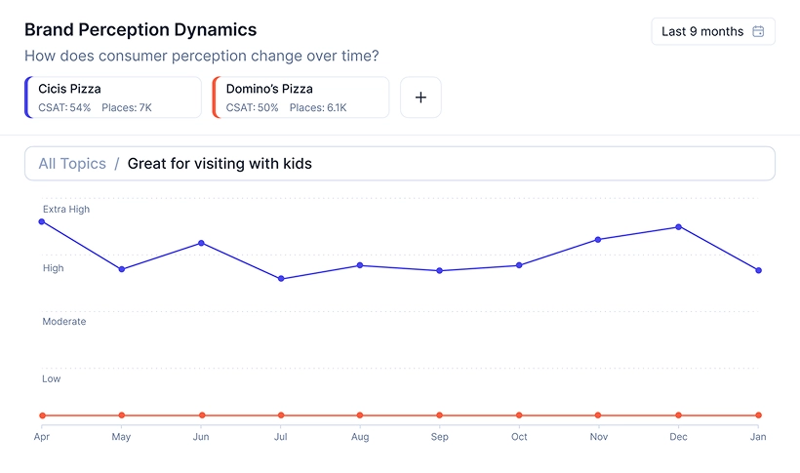
Task: Click the Cicis Pizza May data point
Action: pyautogui.click(x=121, y=269)
